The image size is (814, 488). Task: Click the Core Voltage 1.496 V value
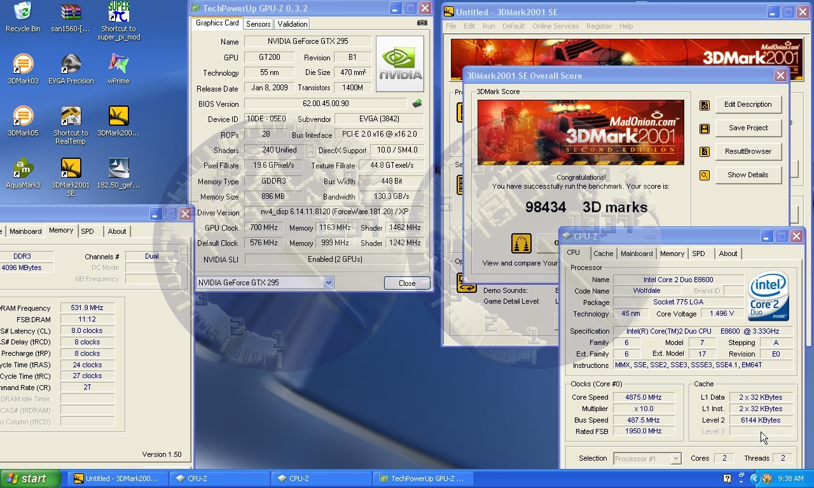(722, 313)
